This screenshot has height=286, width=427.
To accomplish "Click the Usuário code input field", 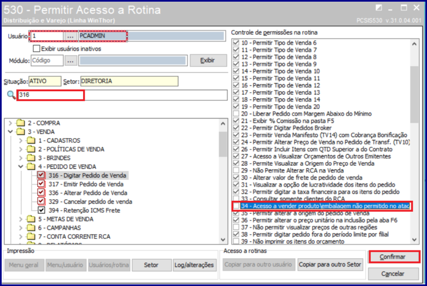I will (x=47, y=36).
